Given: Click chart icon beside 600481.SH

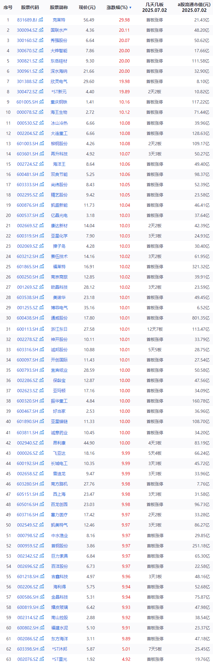Looking at the screenshot, I should pos(41,174).
